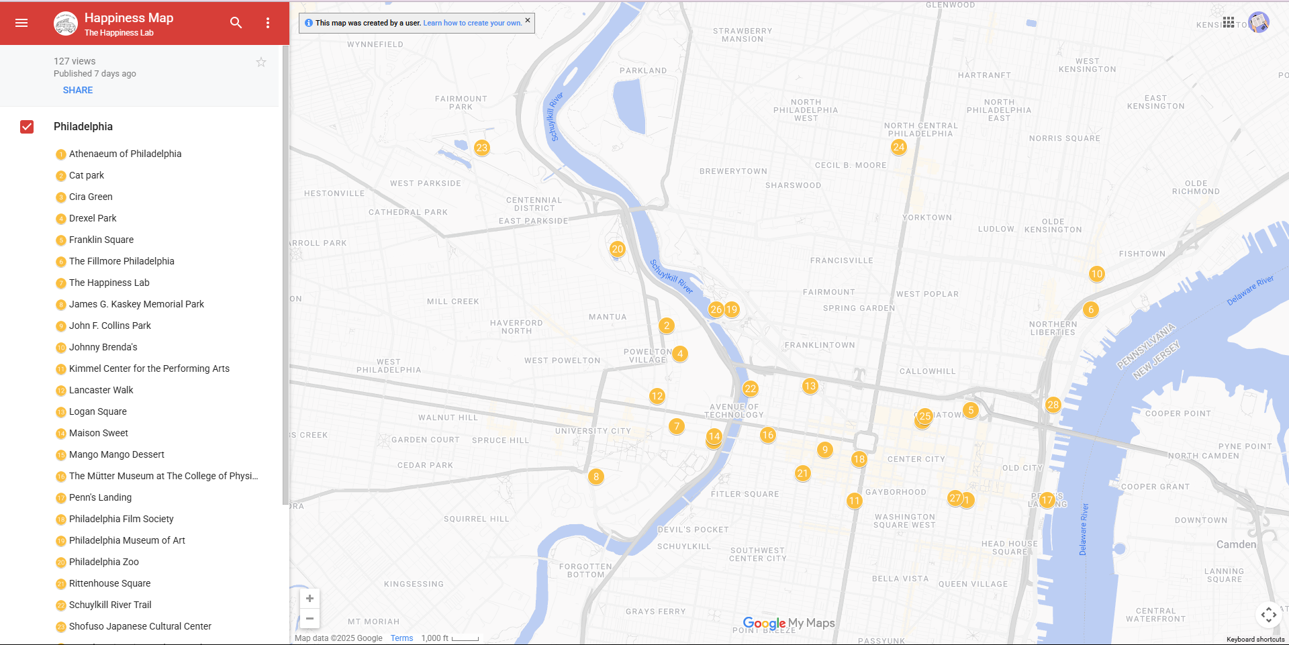This screenshot has width=1289, height=645.
Task: Zoom in with the plus button
Action: [x=309, y=598]
